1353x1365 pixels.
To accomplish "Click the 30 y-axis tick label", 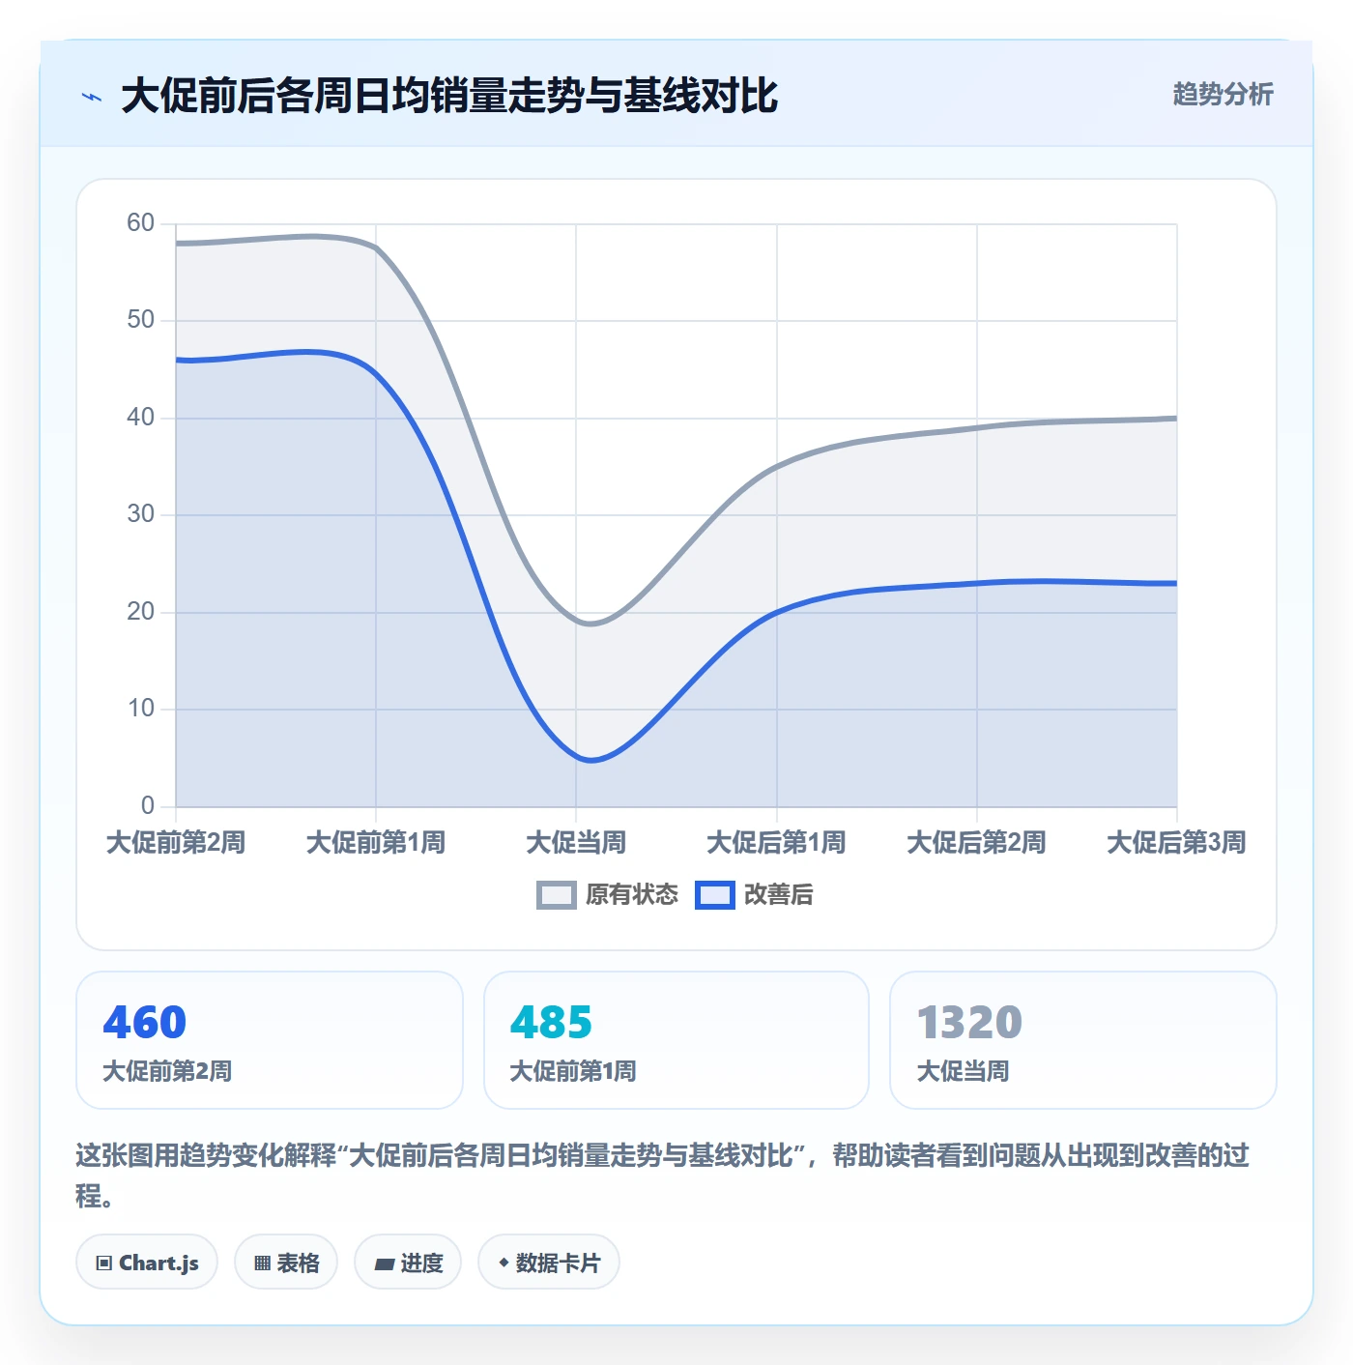I will 141,514.
